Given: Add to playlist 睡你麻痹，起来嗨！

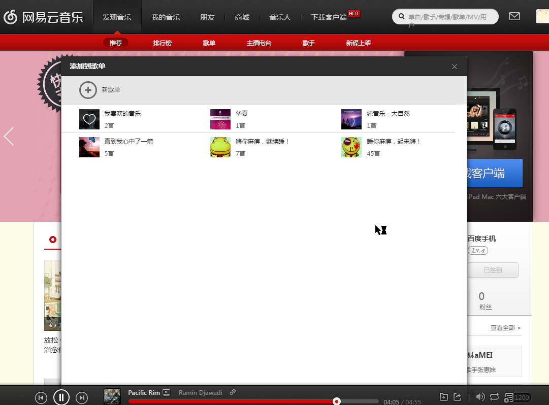Looking at the screenshot, I should tap(394, 141).
